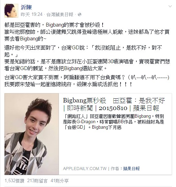Open the poster's profile picture

(11, 11)
